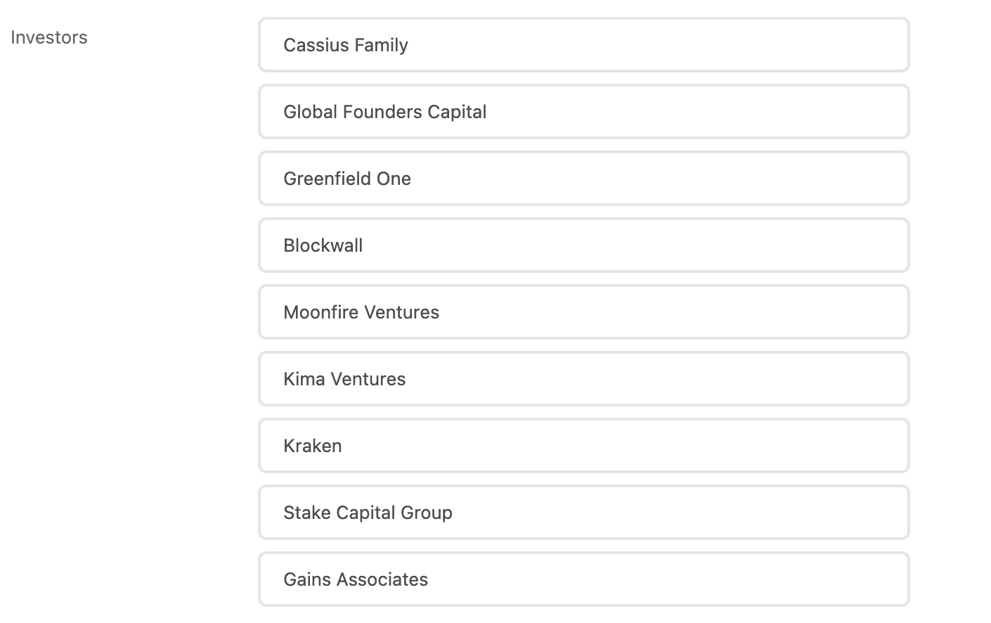Focus the Greenfield One input box

[x=583, y=179]
